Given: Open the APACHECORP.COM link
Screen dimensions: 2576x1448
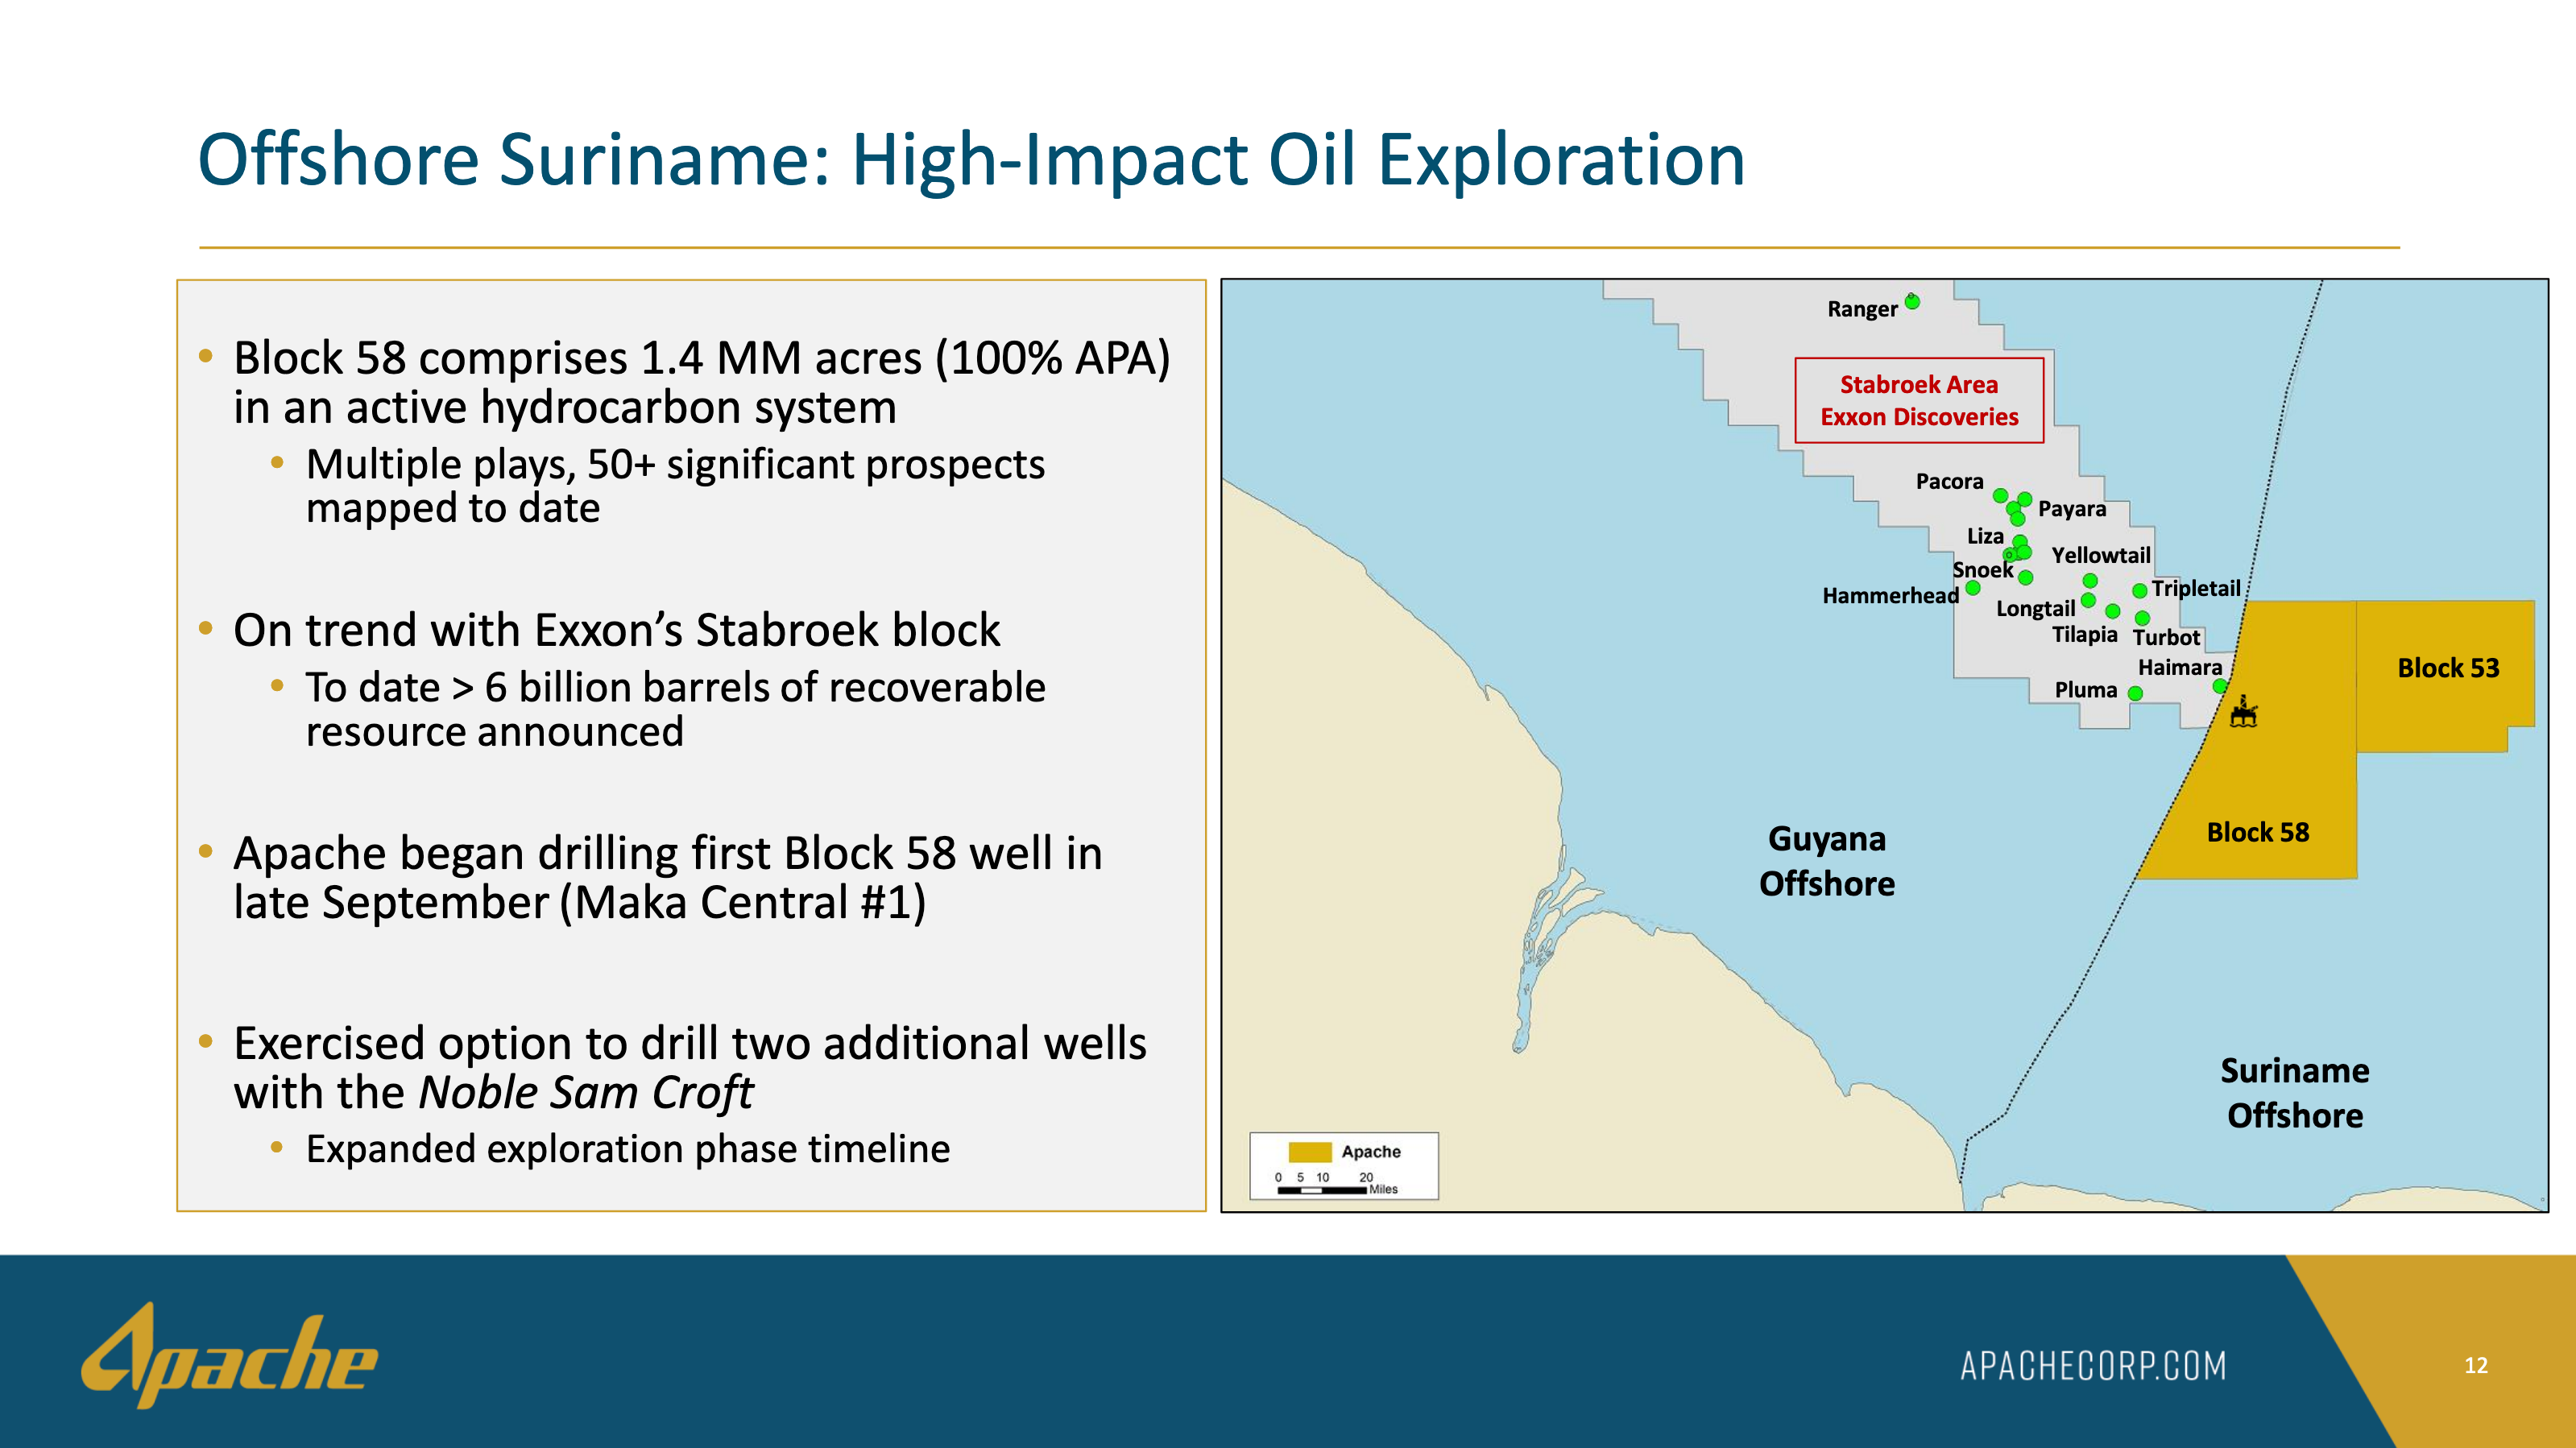Looking at the screenshot, I should click(2093, 1366).
